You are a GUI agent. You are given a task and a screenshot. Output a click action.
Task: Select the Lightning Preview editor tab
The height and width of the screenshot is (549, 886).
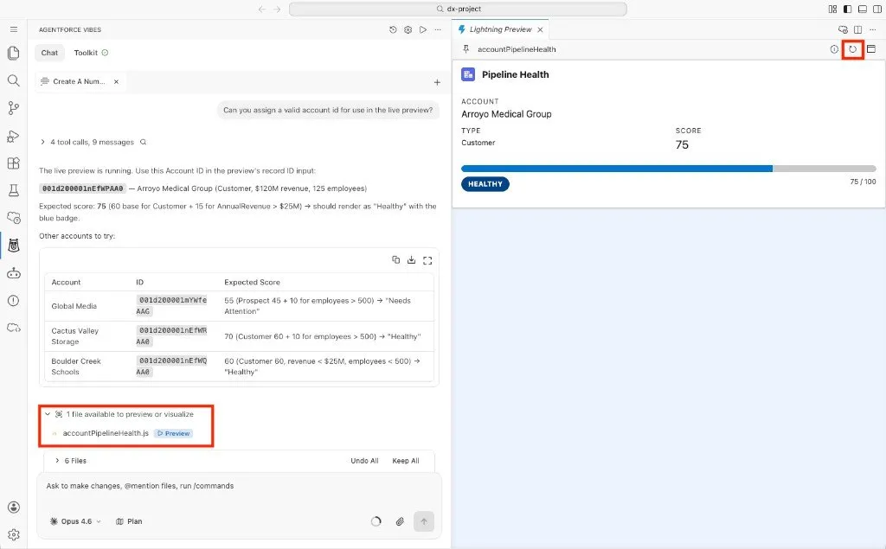501,29
